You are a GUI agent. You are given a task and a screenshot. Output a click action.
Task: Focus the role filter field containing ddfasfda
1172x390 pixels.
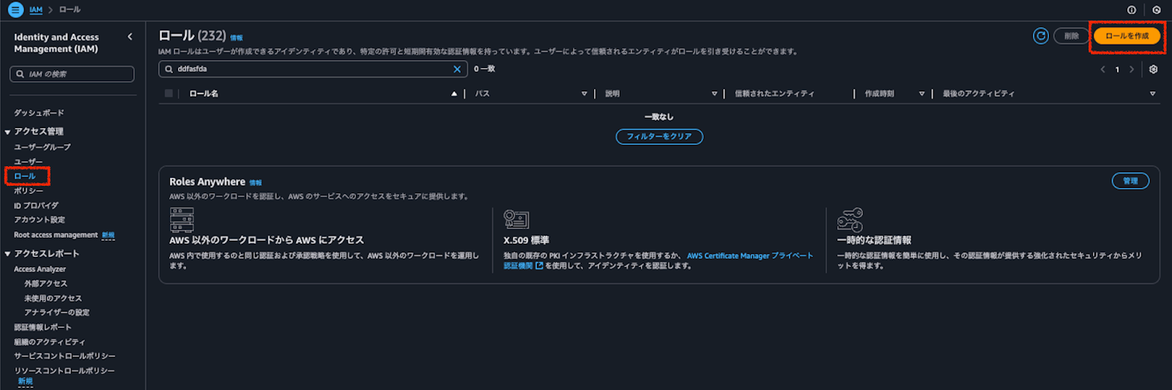(x=313, y=70)
